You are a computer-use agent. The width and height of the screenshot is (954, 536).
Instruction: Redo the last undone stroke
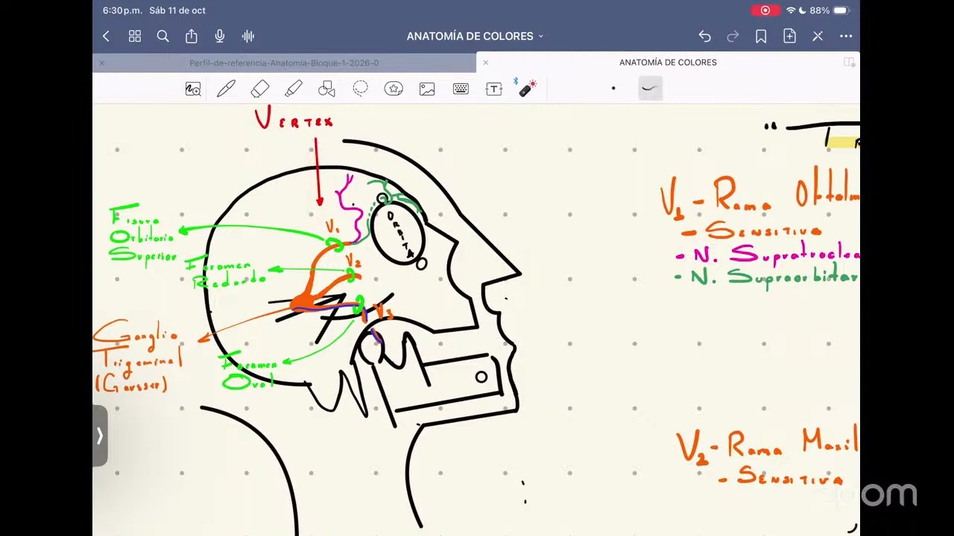tap(733, 36)
